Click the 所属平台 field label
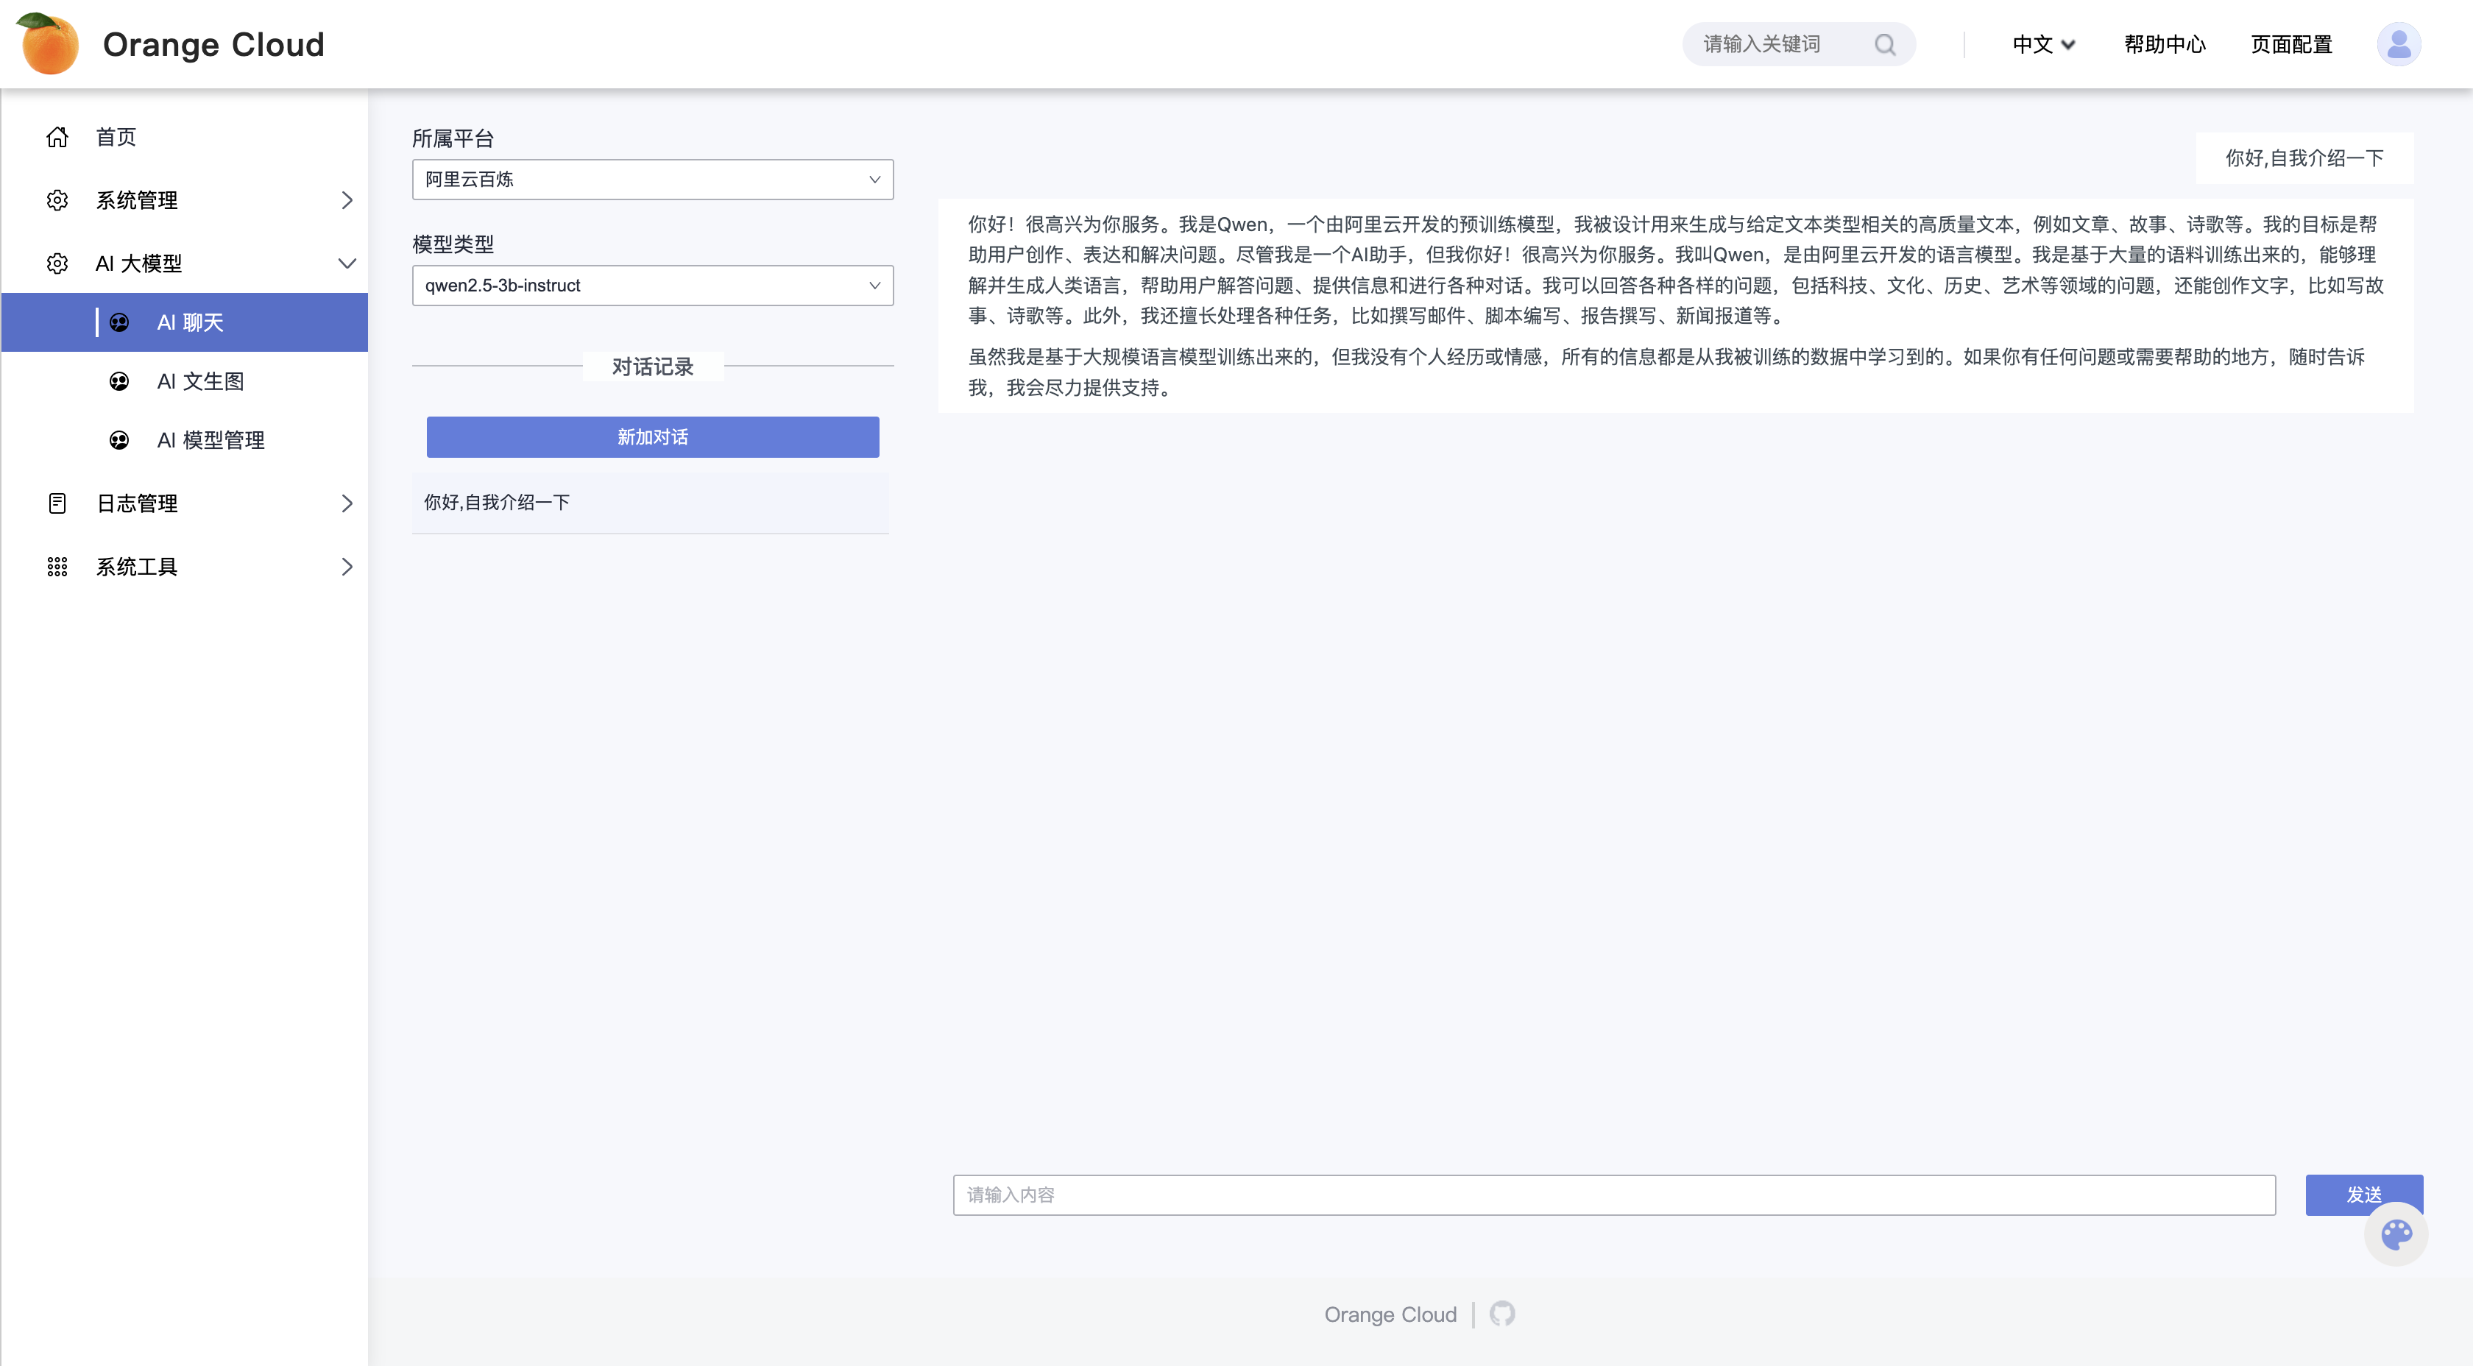This screenshot has width=2473, height=1366. coord(453,138)
